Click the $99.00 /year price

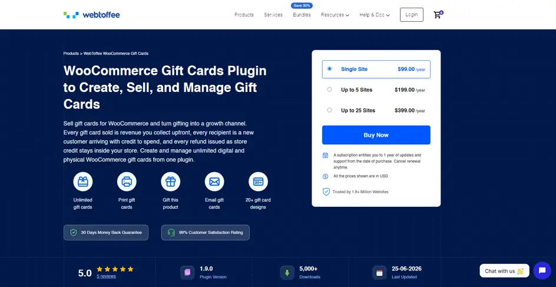[411, 69]
